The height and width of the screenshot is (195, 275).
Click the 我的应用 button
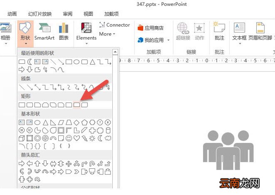click(151, 40)
